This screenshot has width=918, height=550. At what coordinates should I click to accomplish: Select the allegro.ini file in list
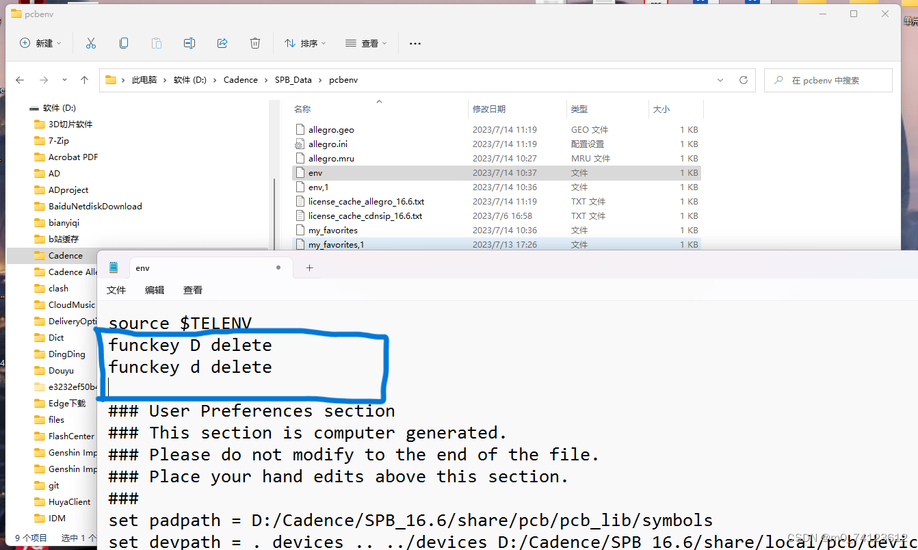pyautogui.click(x=327, y=144)
